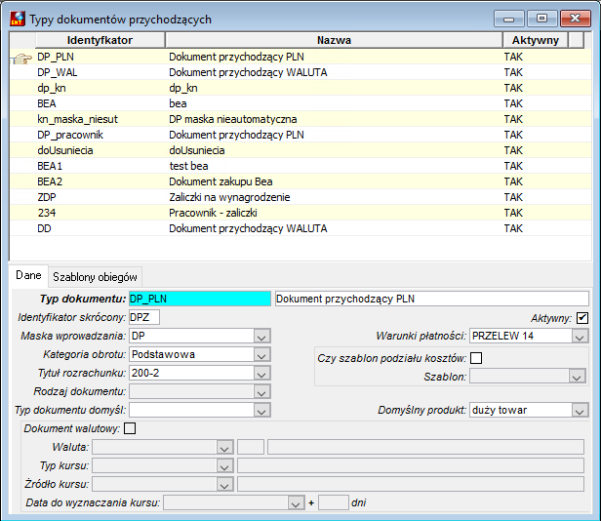This screenshot has height=521, width=601.
Task: Select the kn_maska_niesut row
Action: (300, 119)
